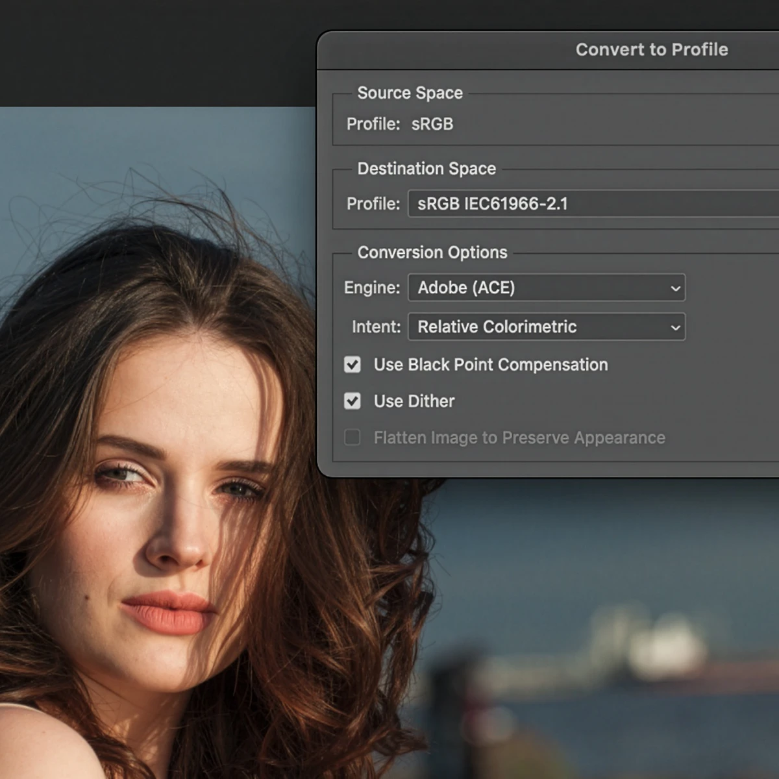Click the "Intent:" field label
The height and width of the screenshot is (779, 779).
[376, 327]
